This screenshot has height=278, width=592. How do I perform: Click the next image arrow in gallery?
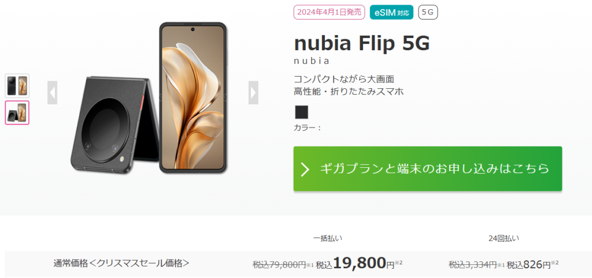point(253,92)
